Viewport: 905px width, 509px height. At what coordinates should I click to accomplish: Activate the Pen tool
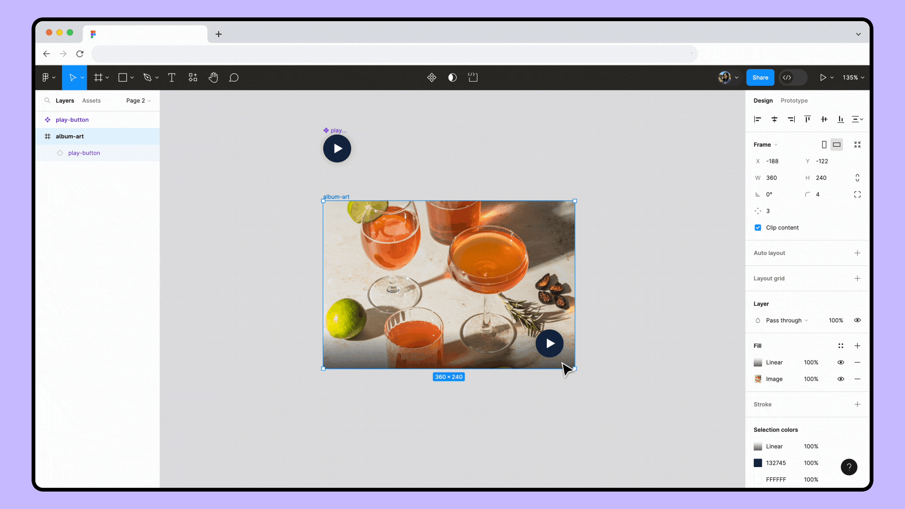149,77
